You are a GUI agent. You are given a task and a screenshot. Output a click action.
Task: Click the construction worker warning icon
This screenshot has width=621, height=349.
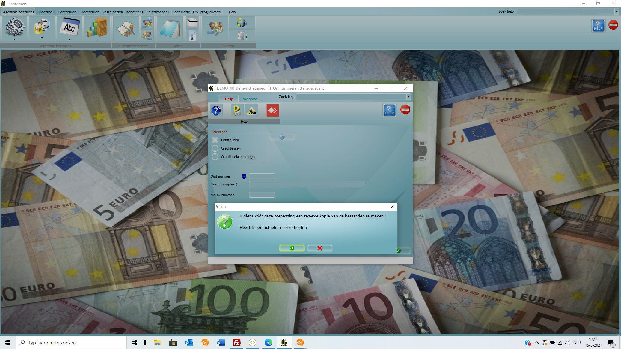[252, 111]
